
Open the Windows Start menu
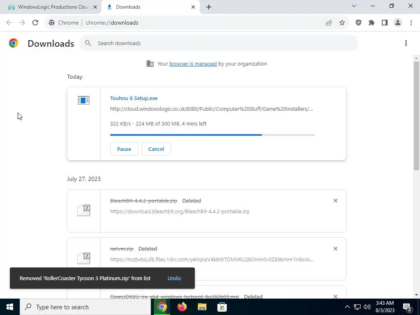[x=10, y=307]
